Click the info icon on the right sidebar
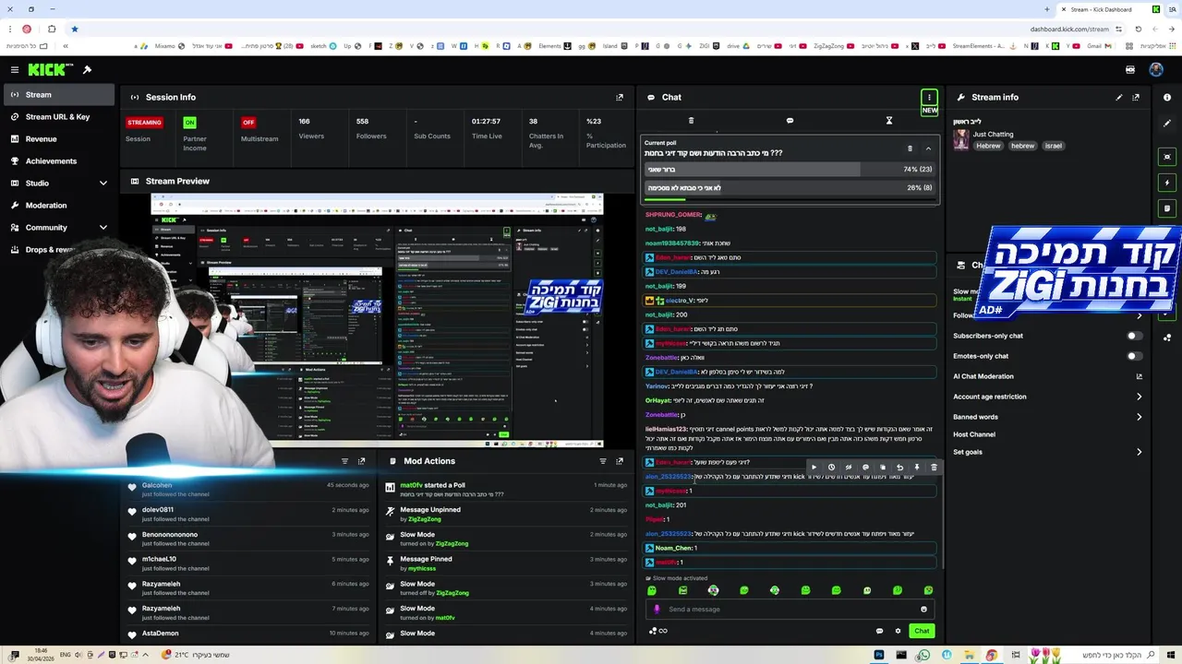1182x664 pixels. pos(1167,97)
